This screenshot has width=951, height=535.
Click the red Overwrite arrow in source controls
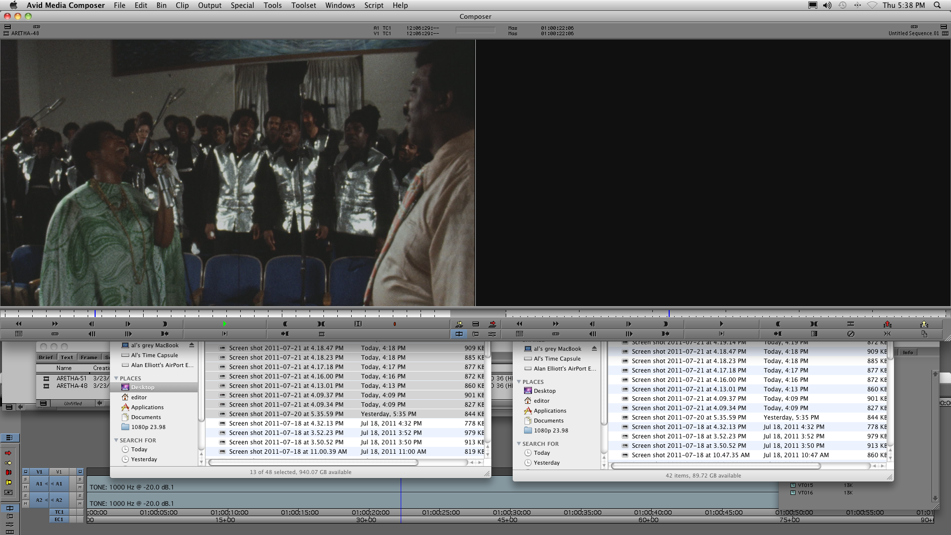pos(492,324)
